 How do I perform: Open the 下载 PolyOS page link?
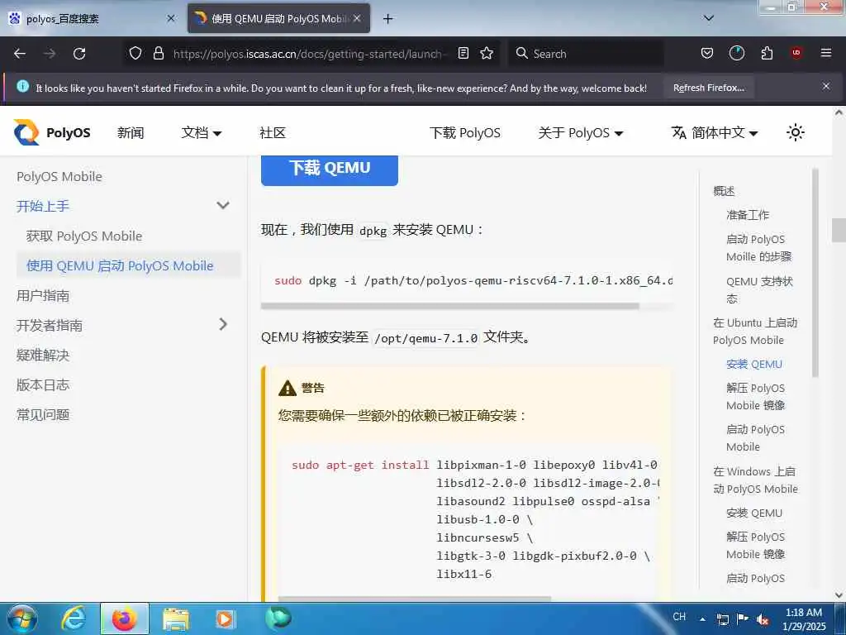pyautogui.click(x=465, y=133)
